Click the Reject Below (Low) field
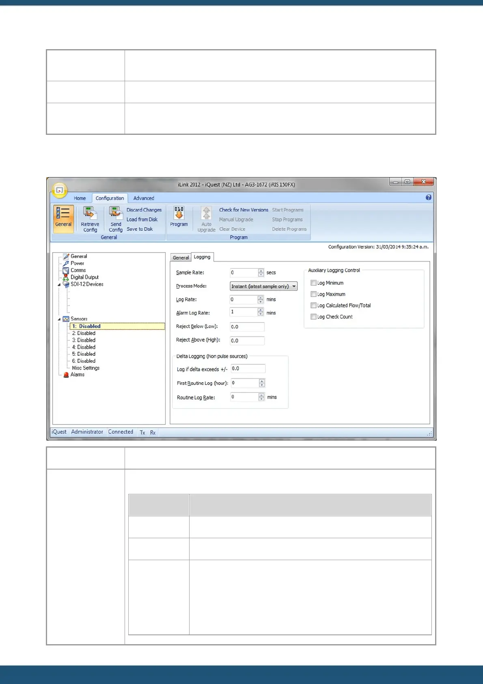 tap(247, 327)
